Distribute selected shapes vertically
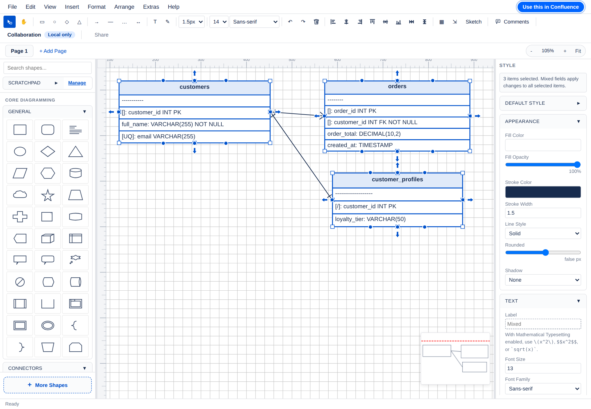 pos(424,22)
